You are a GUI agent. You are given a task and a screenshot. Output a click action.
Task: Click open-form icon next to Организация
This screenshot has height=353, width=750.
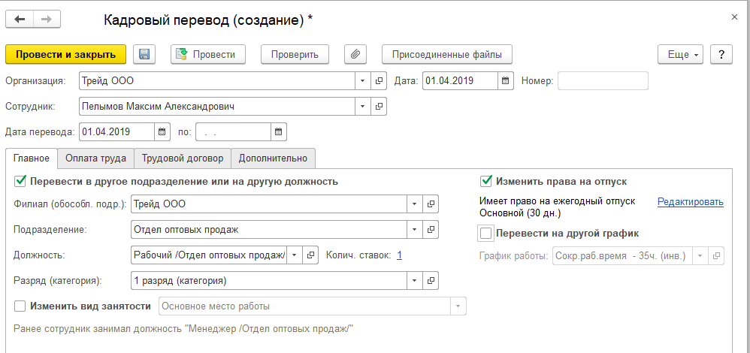[380, 81]
